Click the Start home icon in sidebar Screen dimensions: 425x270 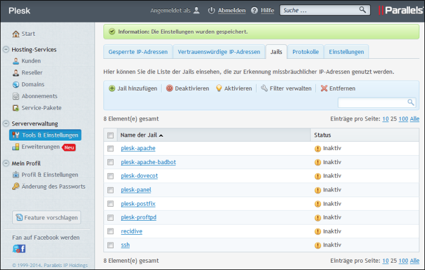point(16,34)
